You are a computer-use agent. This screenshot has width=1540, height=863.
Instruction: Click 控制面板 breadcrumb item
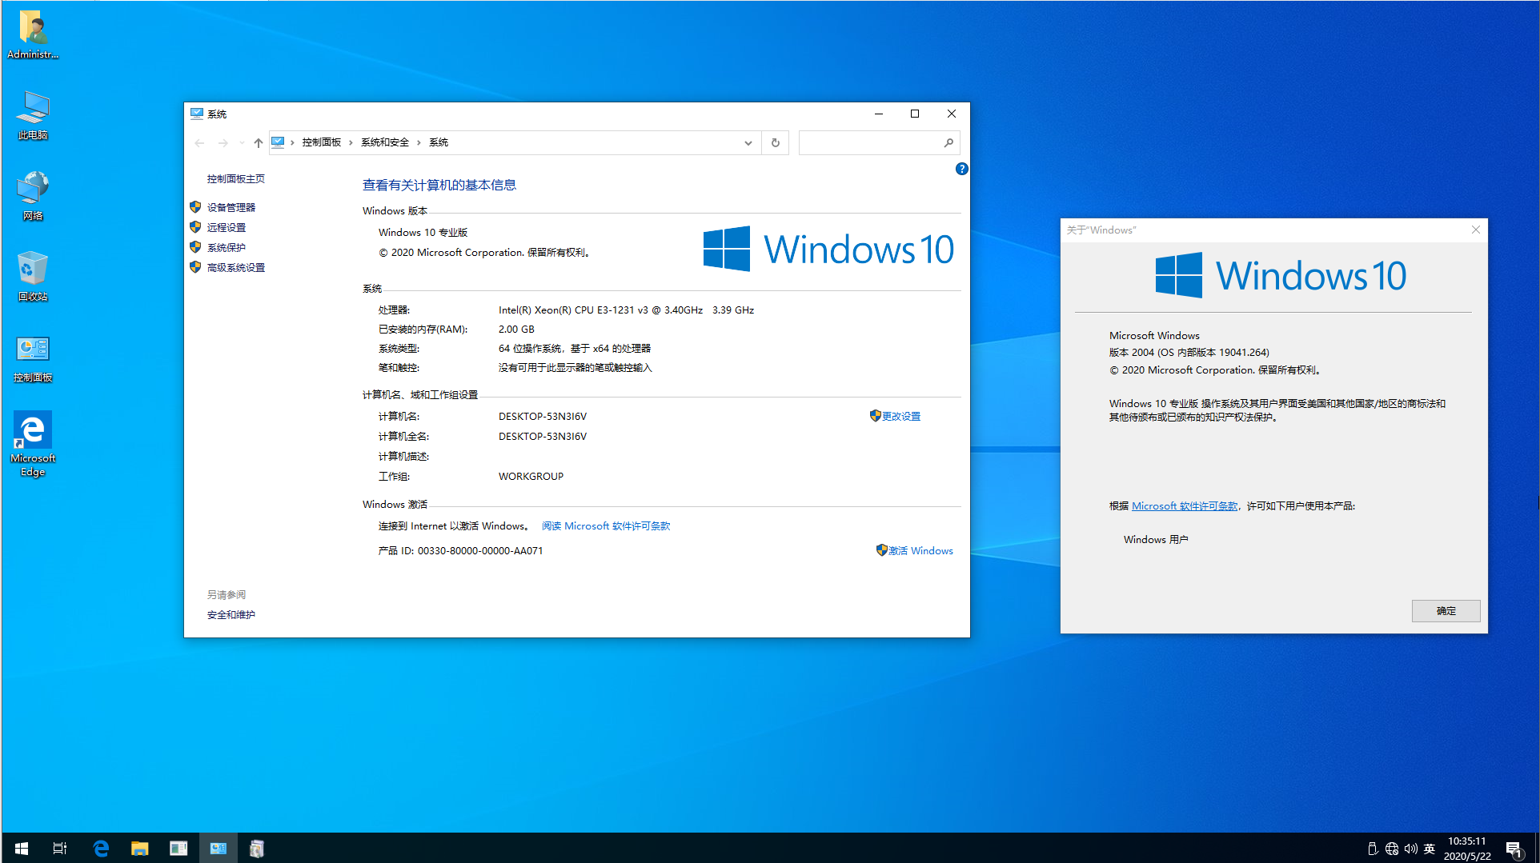pyautogui.click(x=321, y=142)
